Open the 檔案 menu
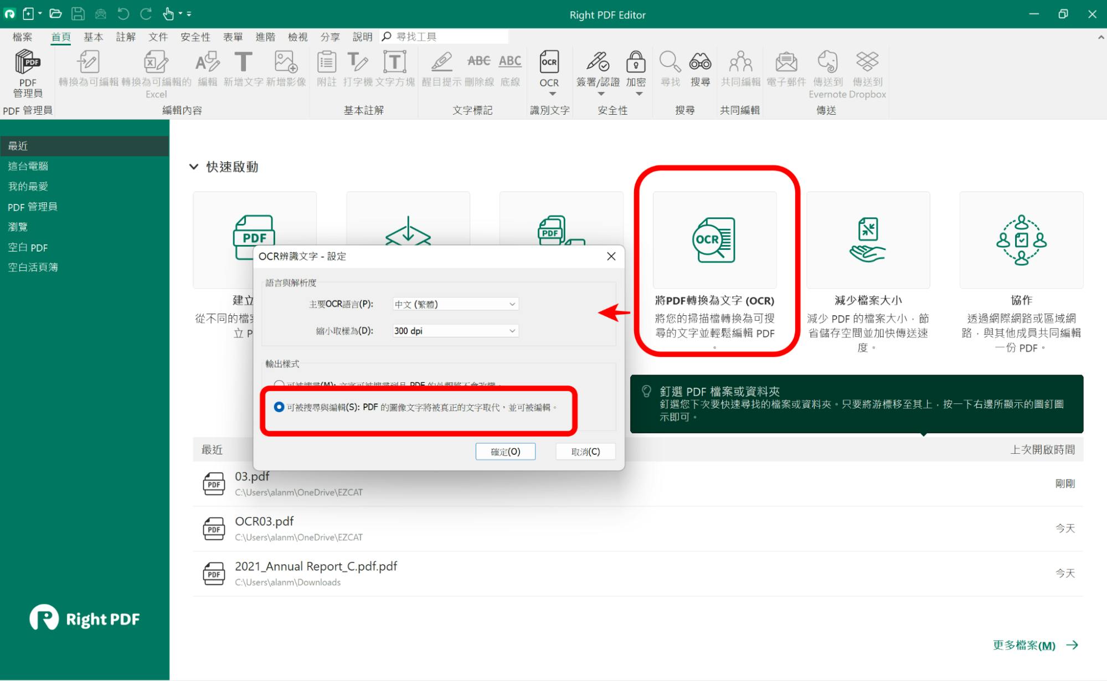This screenshot has height=681, width=1107. [x=22, y=37]
